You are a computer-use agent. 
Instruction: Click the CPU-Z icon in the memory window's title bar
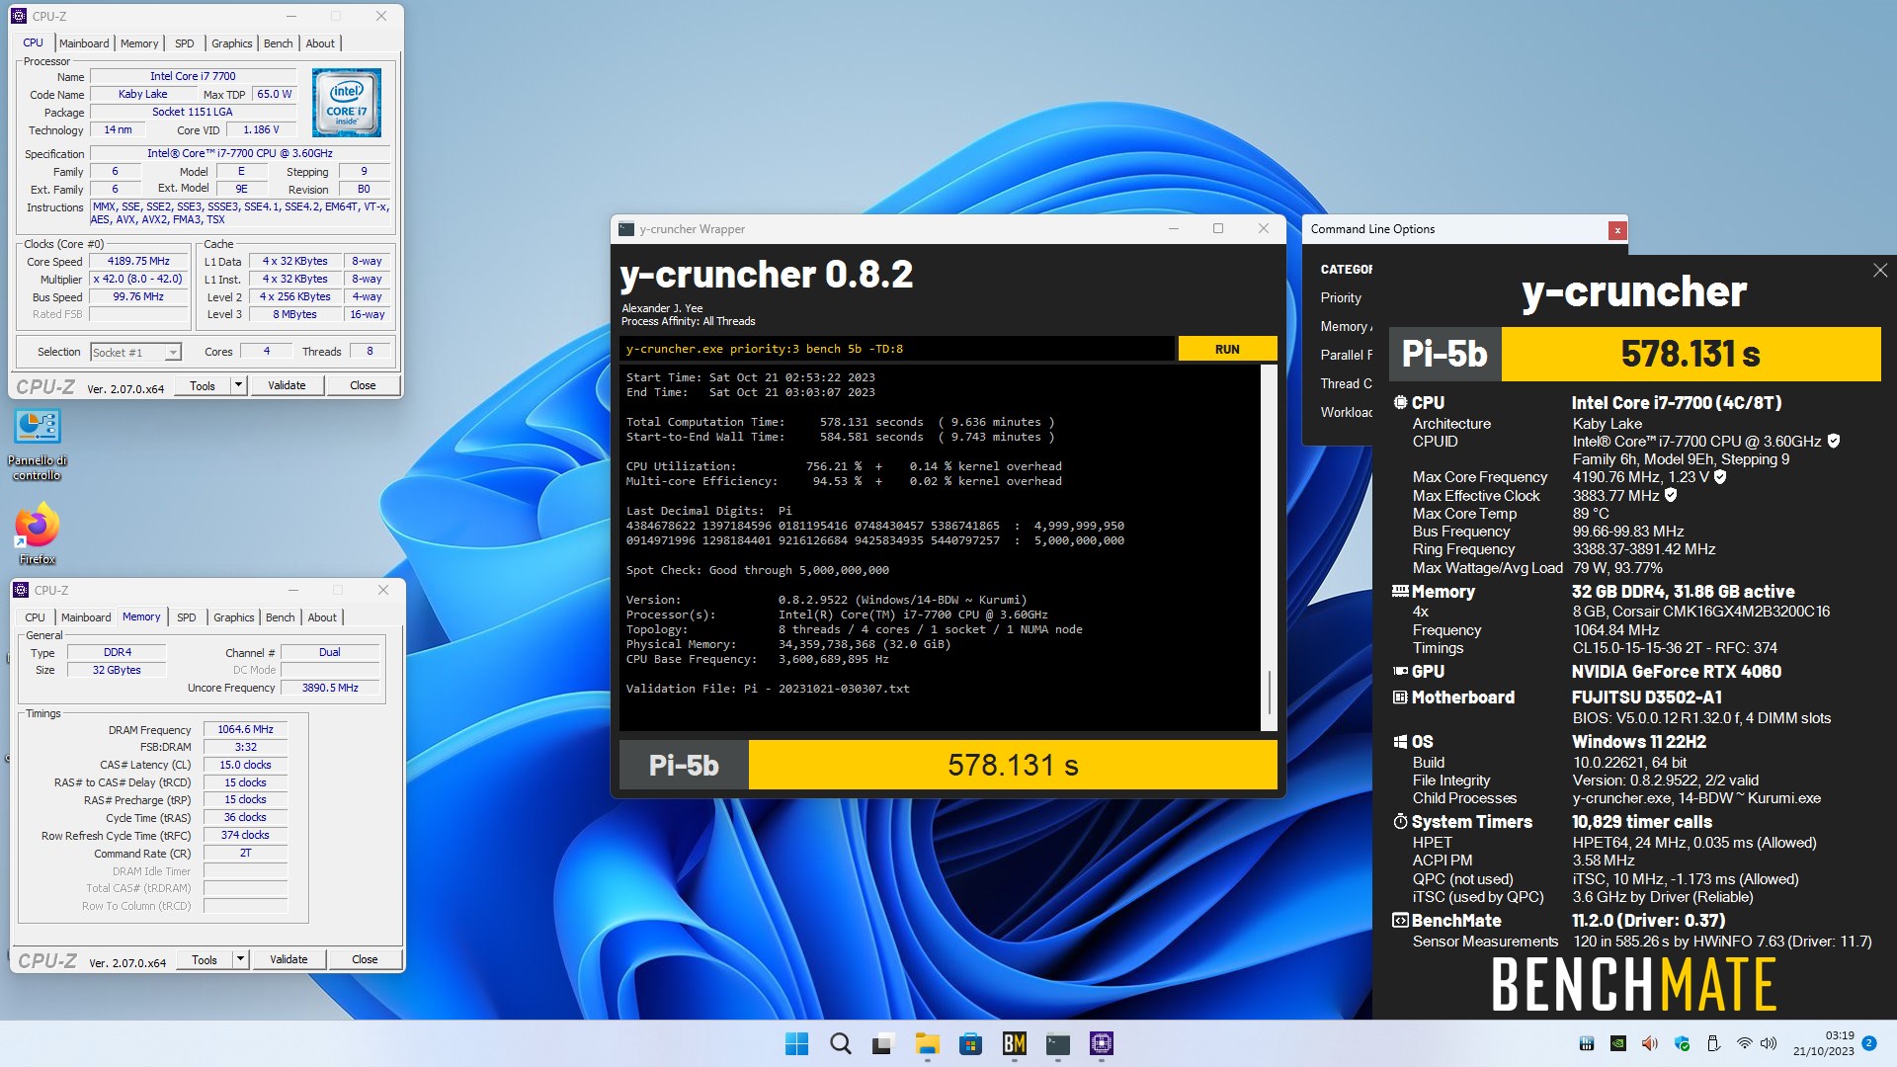coord(20,590)
